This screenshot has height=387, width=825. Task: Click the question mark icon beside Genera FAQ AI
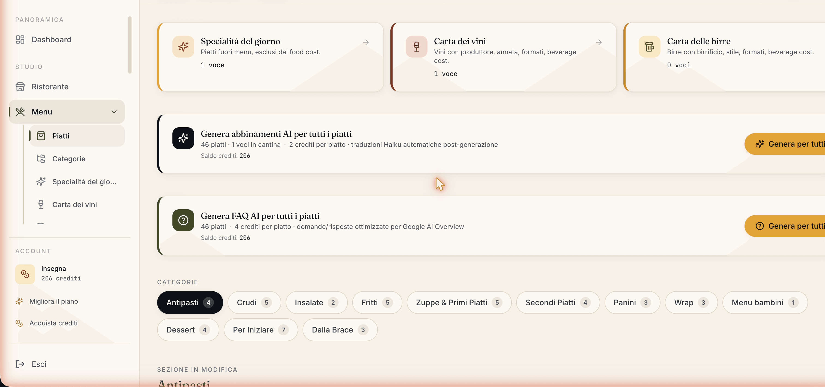(183, 220)
